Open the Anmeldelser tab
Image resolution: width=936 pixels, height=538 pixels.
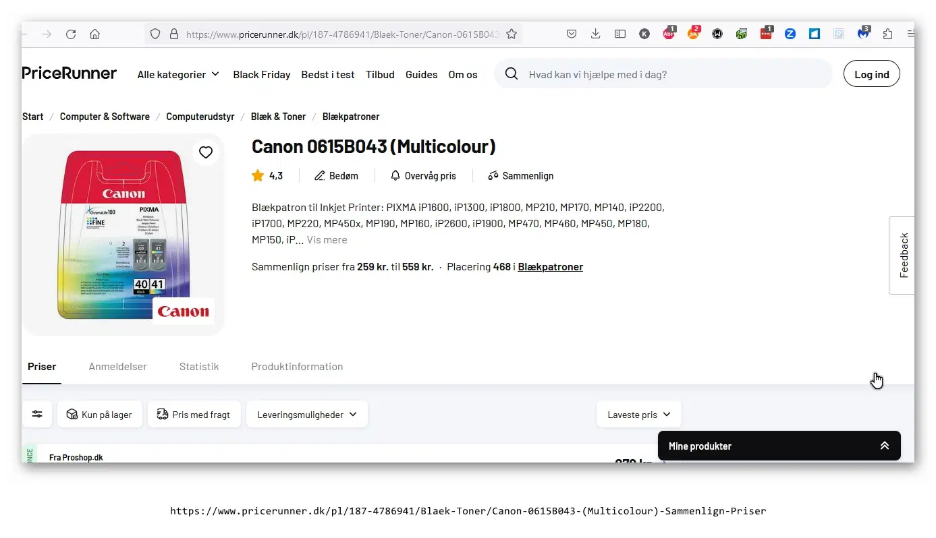(117, 367)
